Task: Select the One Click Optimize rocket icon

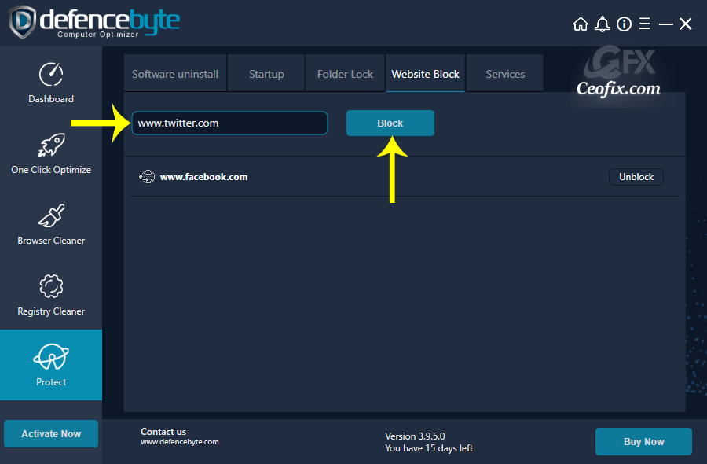Action: point(51,145)
